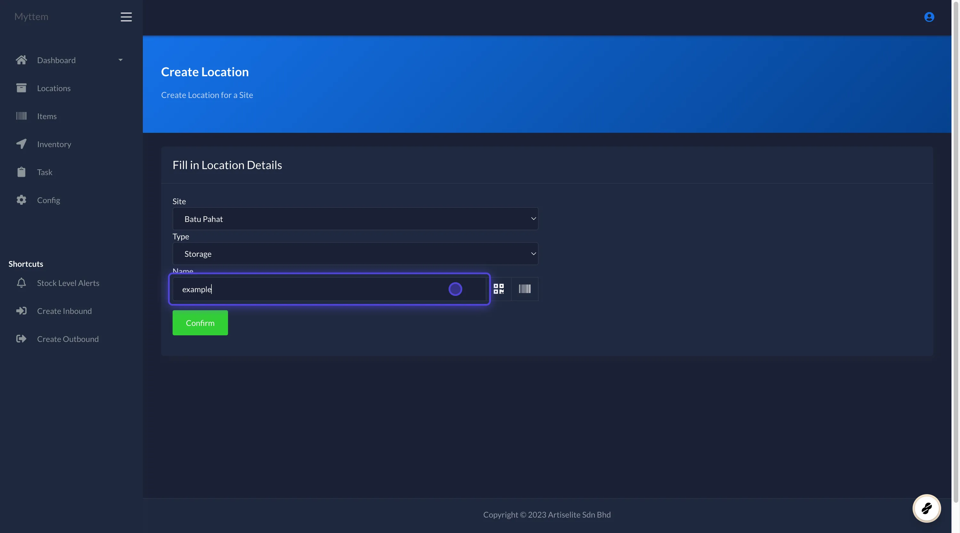Click the Stock Level Alerts bell icon
The width and height of the screenshot is (960, 533).
(x=21, y=283)
